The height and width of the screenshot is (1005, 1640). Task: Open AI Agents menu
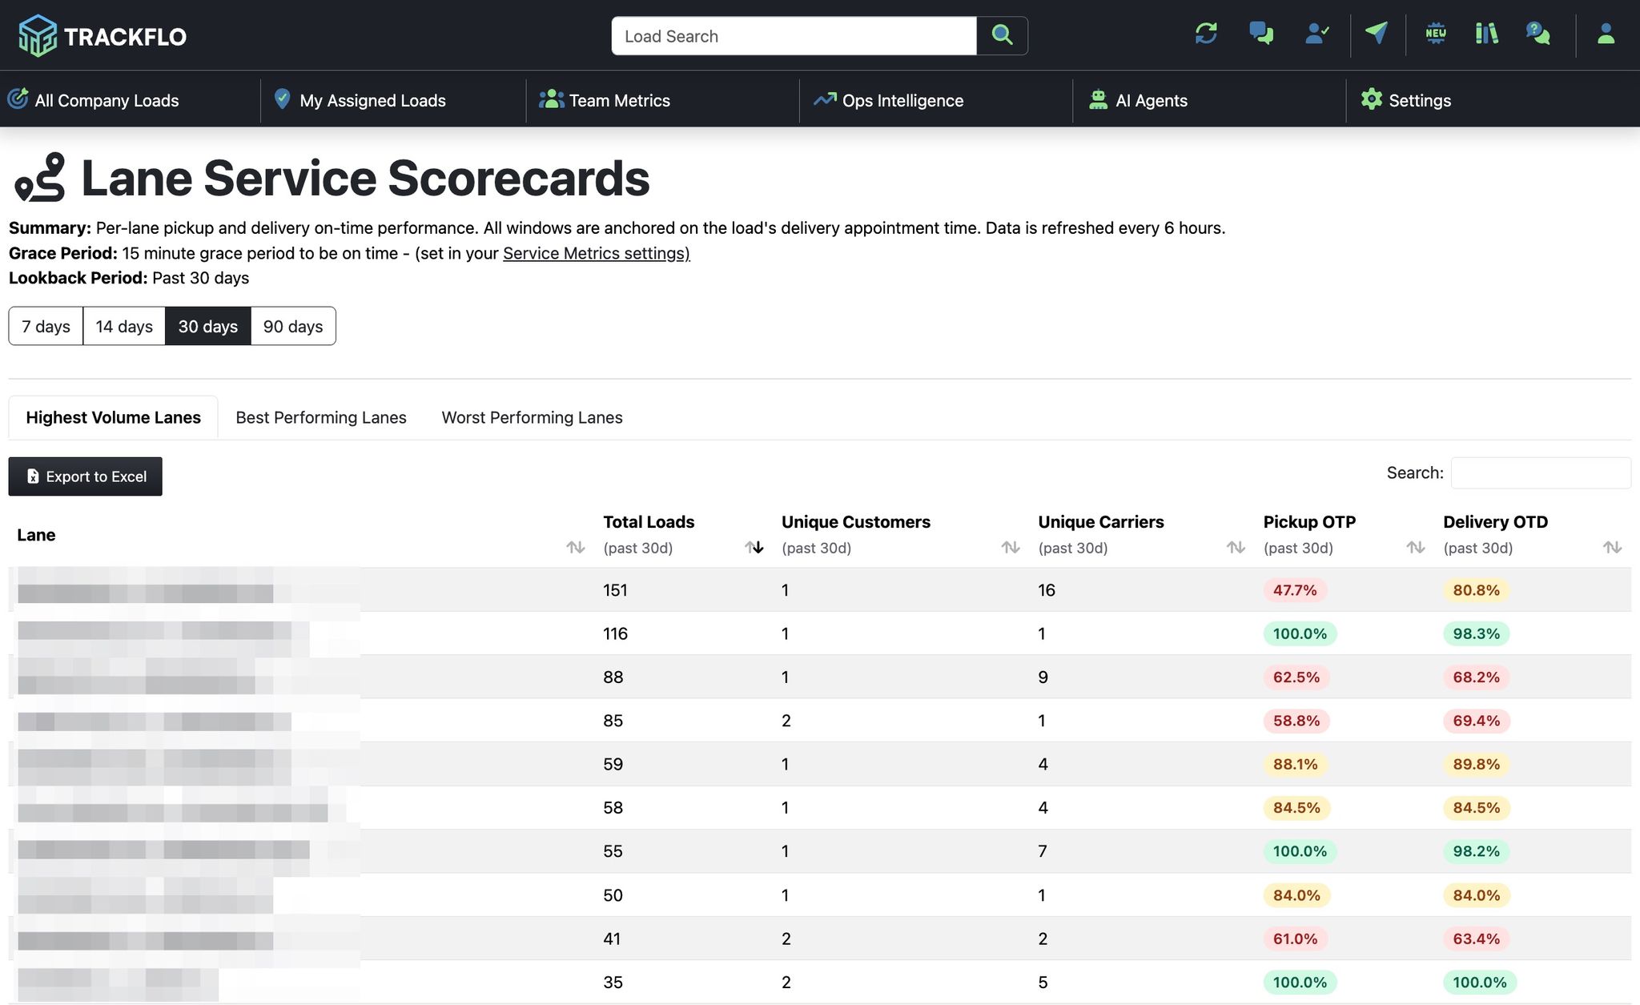[1138, 100]
